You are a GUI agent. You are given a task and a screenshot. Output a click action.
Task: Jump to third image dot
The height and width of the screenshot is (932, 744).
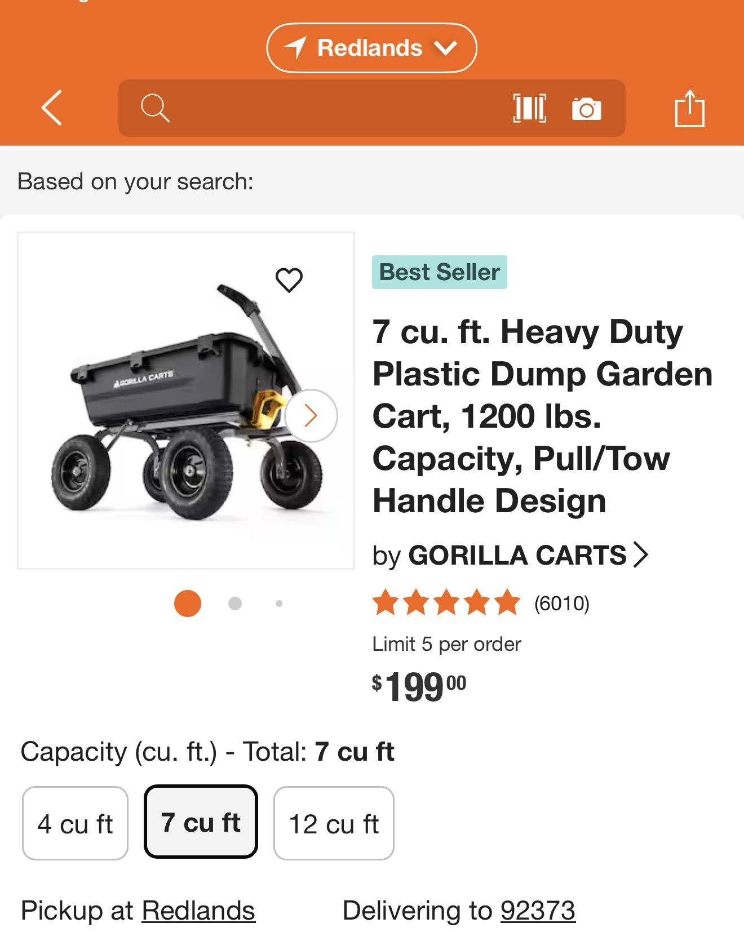279,603
